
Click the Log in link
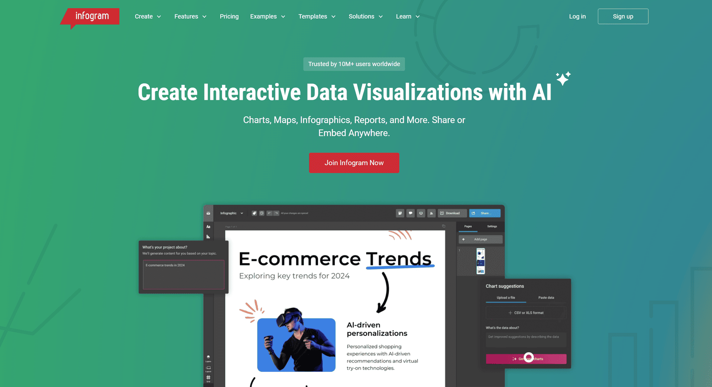[577, 16]
